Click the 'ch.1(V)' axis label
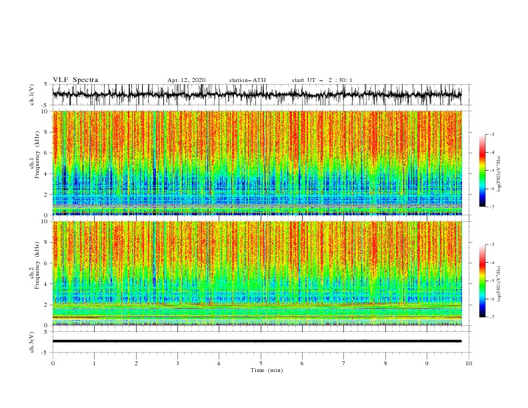The image size is (528, 408). tap(32, 95)
